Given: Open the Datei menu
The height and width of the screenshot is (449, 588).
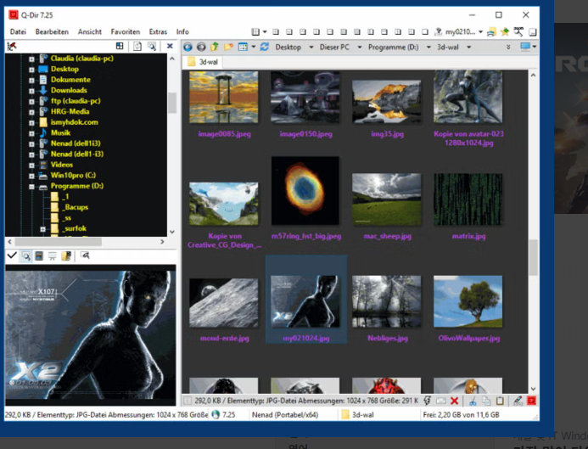Looking at the screenshot, I should pos(18,32).
